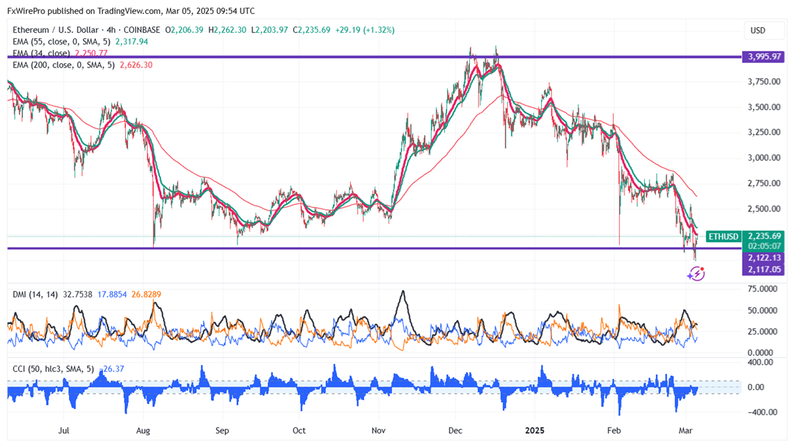Select the EMA (200, close, 0, SMA, 5) legend
This screenshot has height=443, width=791.
63,65
